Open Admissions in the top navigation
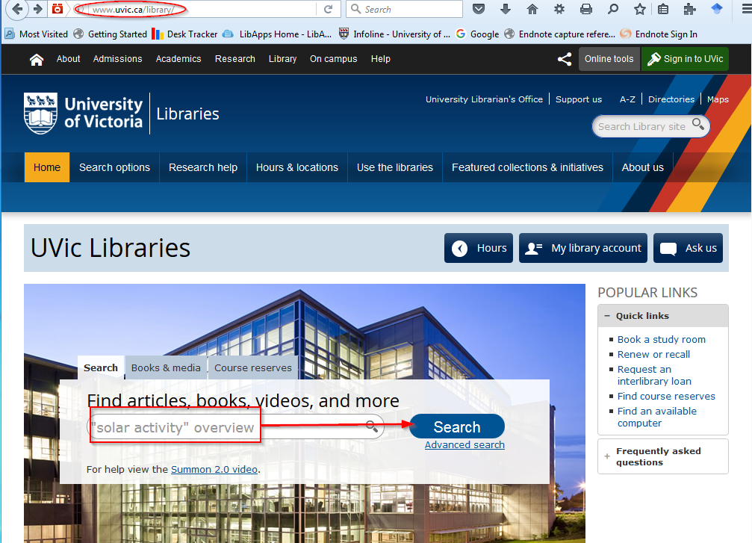752x543 pixels. tap(117, 59)
